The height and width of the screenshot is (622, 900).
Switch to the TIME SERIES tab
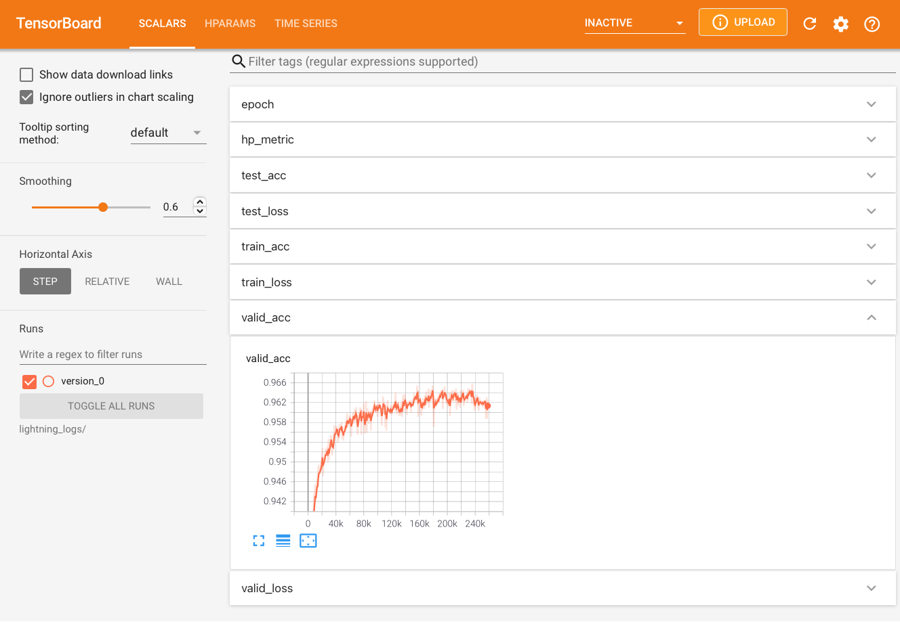click(x=306, y=24)
